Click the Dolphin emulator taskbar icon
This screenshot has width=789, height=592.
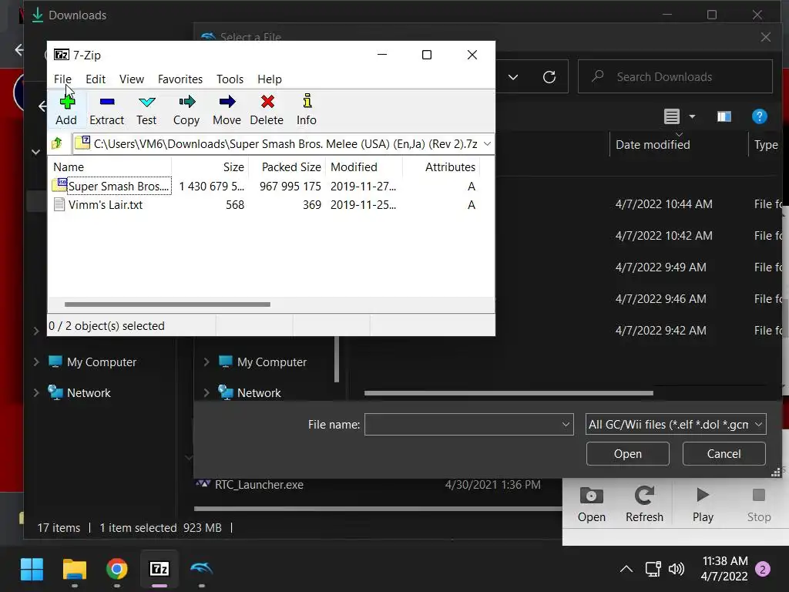click(201, 570)
